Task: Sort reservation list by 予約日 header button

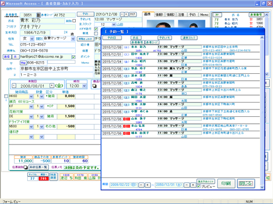Action: [x=112, y=38]
